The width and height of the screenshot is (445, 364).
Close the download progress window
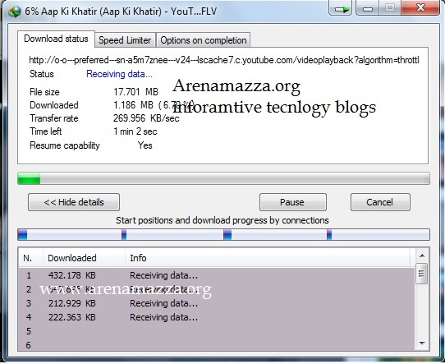coord(420,7)
